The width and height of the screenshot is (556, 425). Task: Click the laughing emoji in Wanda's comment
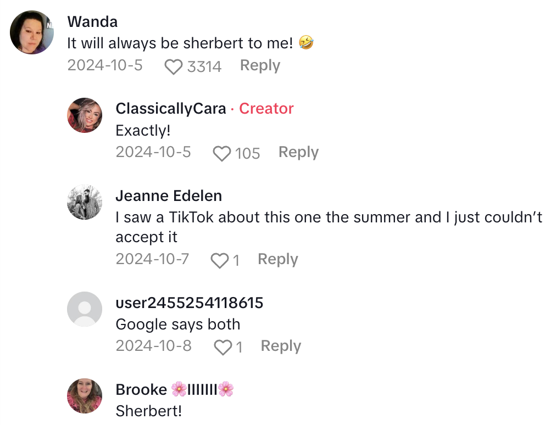(307, 43)
